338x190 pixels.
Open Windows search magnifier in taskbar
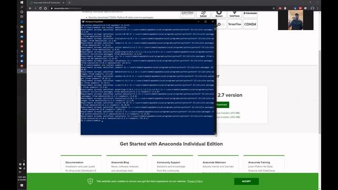pos(22,7)
